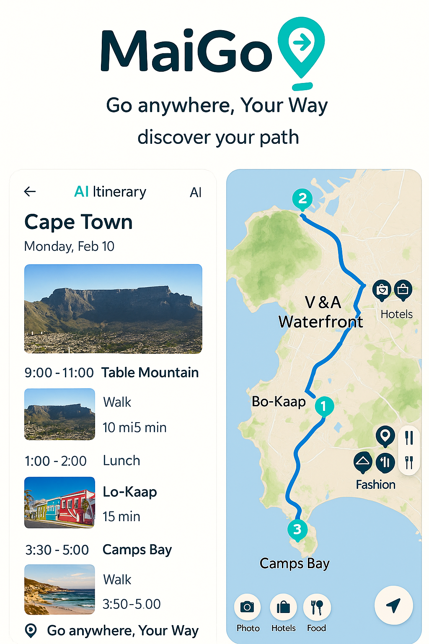Tap the top fork icon in the side pill
This screenshot has width=429, height=644.
(x=409, y=438)
